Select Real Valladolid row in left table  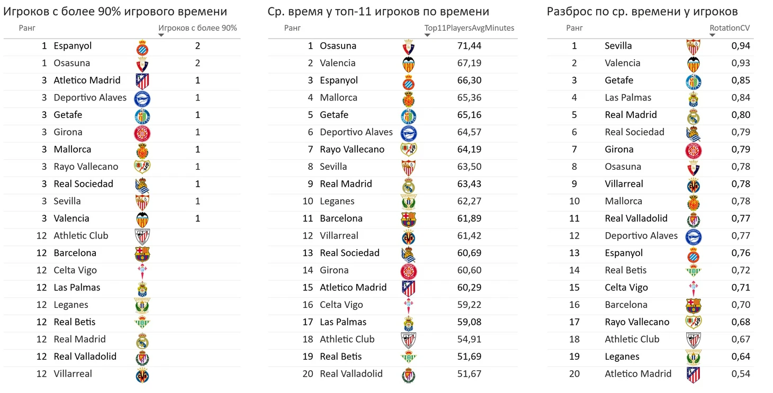point(122,357)
